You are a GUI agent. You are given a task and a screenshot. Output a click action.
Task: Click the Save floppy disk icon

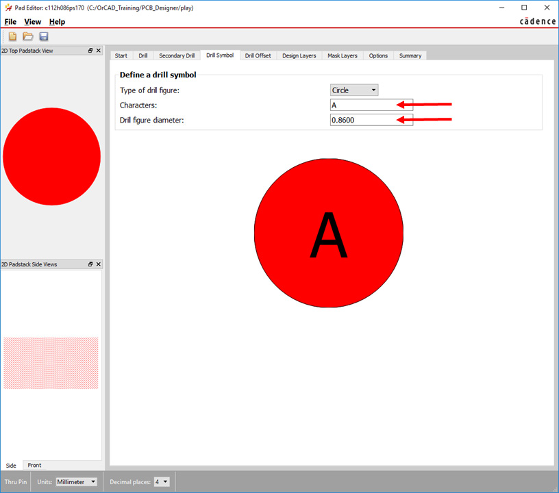point(43,36)
